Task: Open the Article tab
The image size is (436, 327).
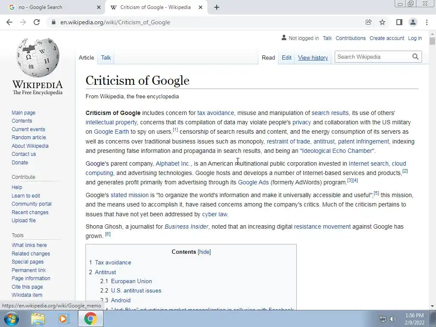Action: click(86, 58)
